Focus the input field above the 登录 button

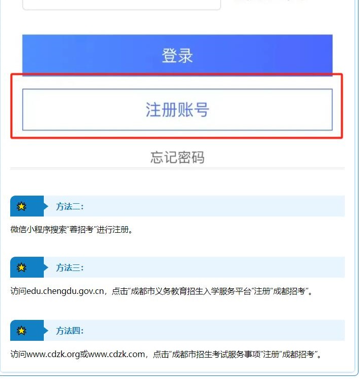(x=122, y=5)
